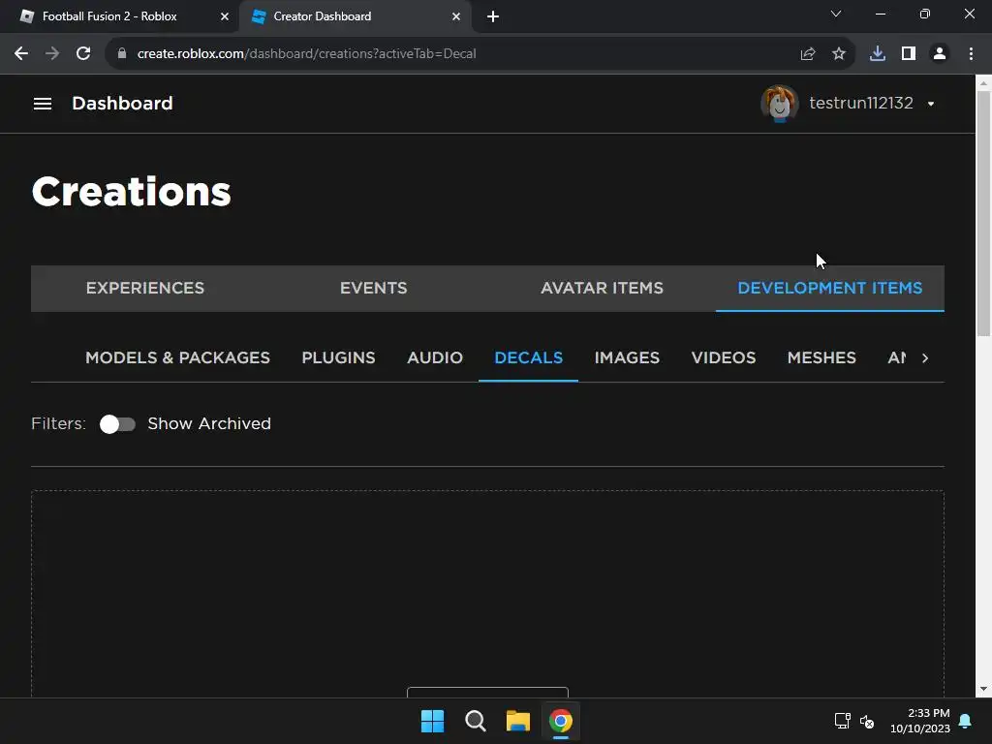Expand the testrun112132 account dropdown arrow

[931, 104]
